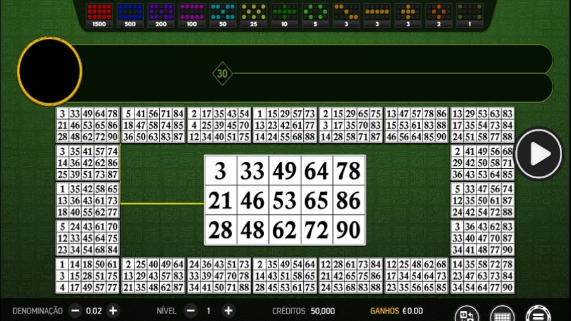Select card starting 13 47 57 78 86

click(x=416, y=125)
